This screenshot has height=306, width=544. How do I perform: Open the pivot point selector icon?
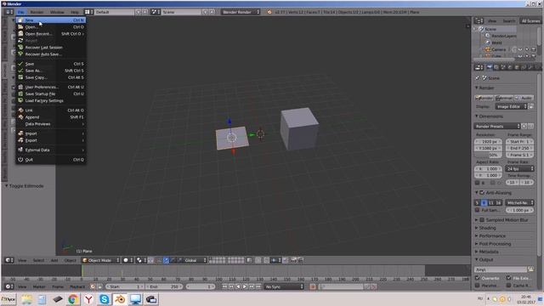click(141, 260)
